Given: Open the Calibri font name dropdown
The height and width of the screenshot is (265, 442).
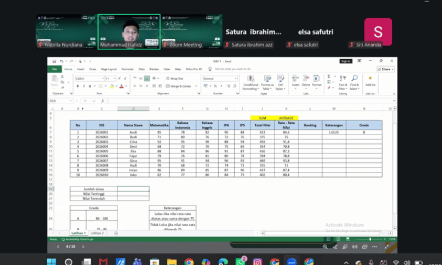Looking at the screenshot, I should point(103,79).
